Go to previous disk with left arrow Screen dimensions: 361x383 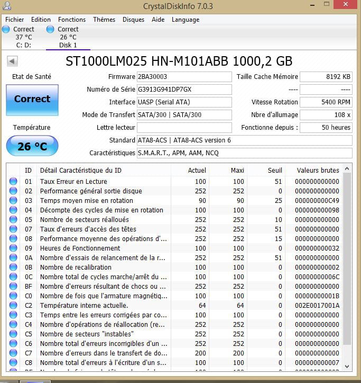point(12,61)
